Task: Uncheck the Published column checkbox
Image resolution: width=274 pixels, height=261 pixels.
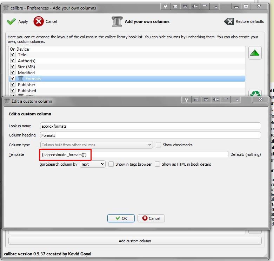Action: tap(13, 90)
